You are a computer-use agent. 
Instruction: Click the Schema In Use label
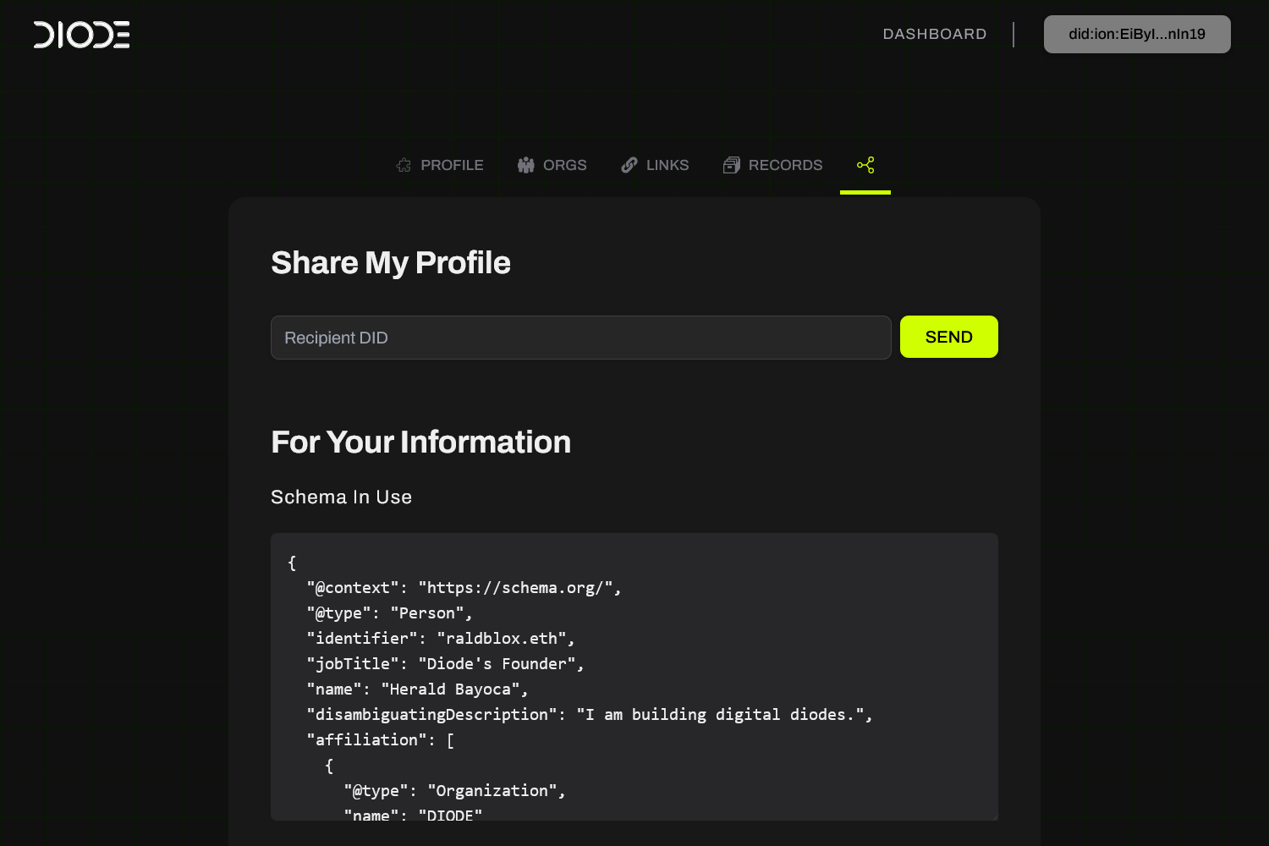[341, 497]
